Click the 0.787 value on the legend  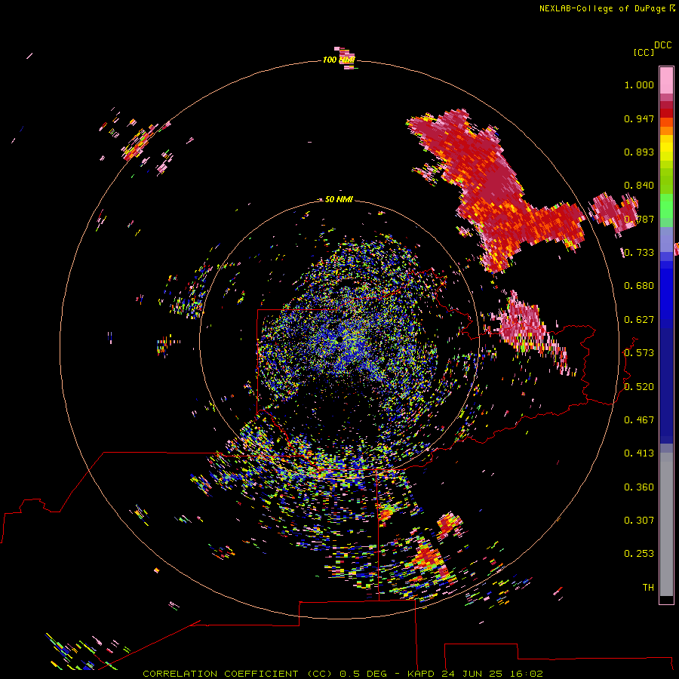coord(639,219)
